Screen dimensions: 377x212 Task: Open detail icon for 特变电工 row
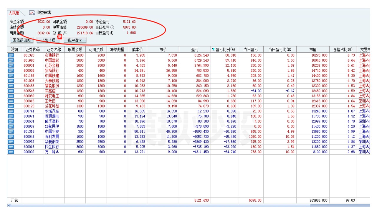(x=11, y=96)
